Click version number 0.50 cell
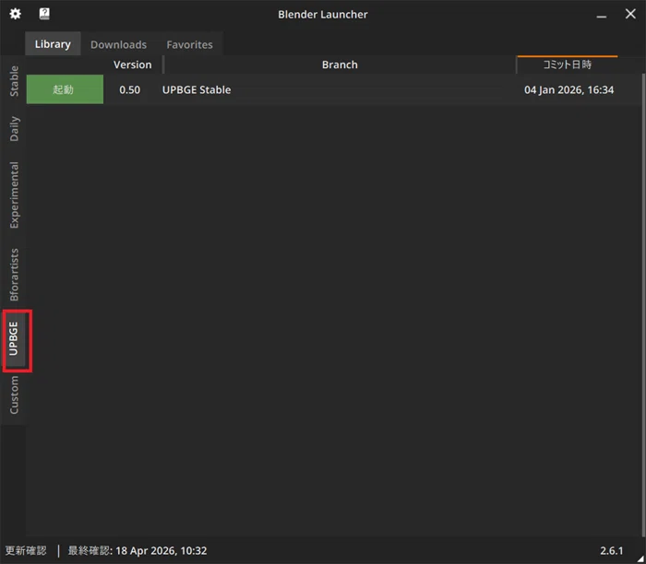The width and height of the screenshot is (646, 564). [x=130, y=89]
